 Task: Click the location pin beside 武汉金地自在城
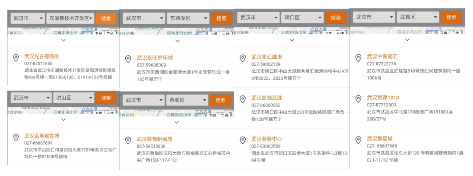pos(16,137)
